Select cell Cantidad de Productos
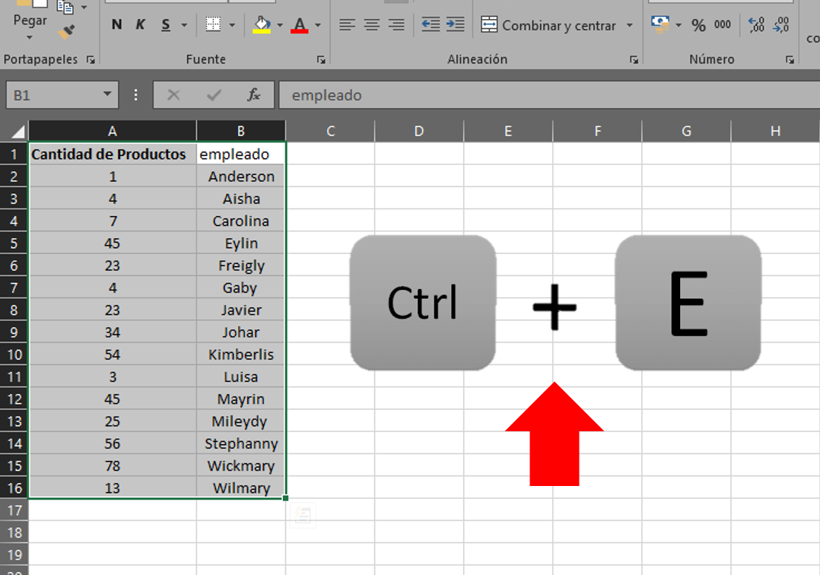The height and width of the screenshot is (575, 820). [x=113, y=154]
